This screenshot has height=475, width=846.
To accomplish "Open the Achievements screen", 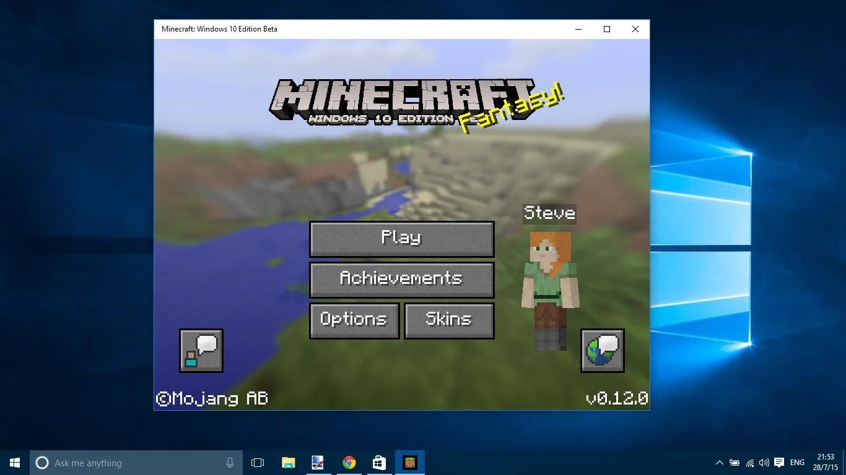I will click(402, 280).
